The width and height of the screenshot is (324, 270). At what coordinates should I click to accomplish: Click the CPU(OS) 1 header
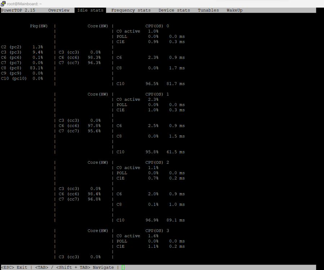click(x=157, y=94)
